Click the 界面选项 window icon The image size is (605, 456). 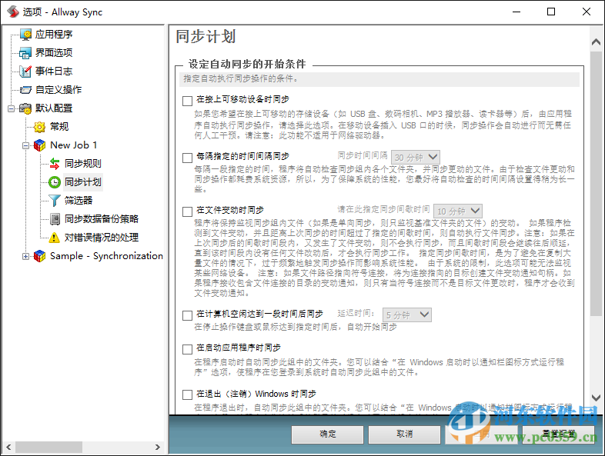tap(26, 53)
